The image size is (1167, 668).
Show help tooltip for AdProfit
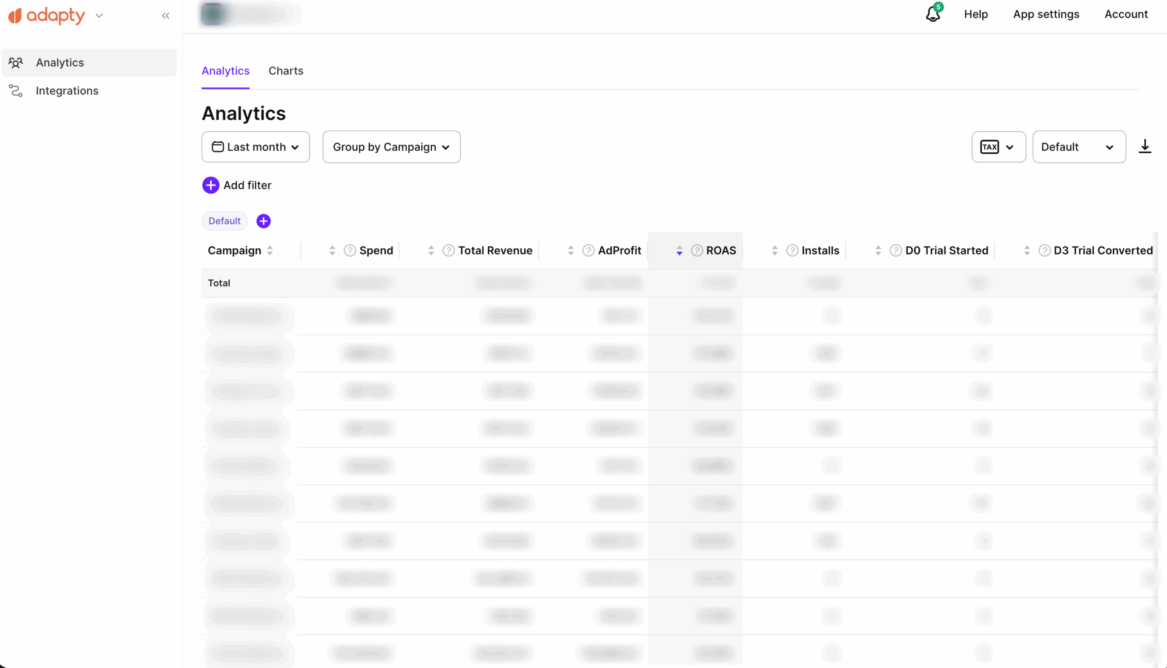click(589, 250)
